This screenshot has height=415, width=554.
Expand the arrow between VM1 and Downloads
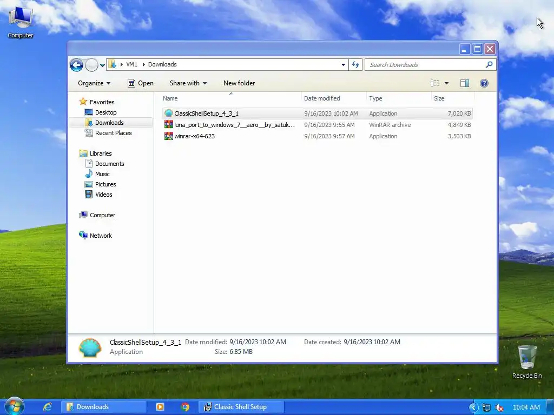pos(143,65)
